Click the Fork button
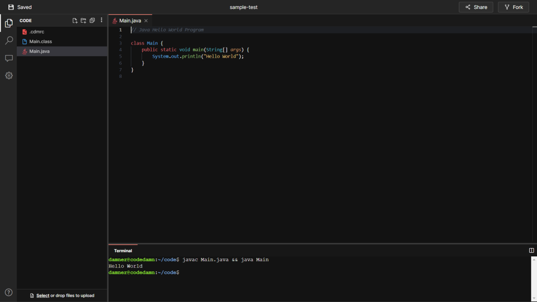The height and width of the screenshot is (302, 537). coord(513,7)
